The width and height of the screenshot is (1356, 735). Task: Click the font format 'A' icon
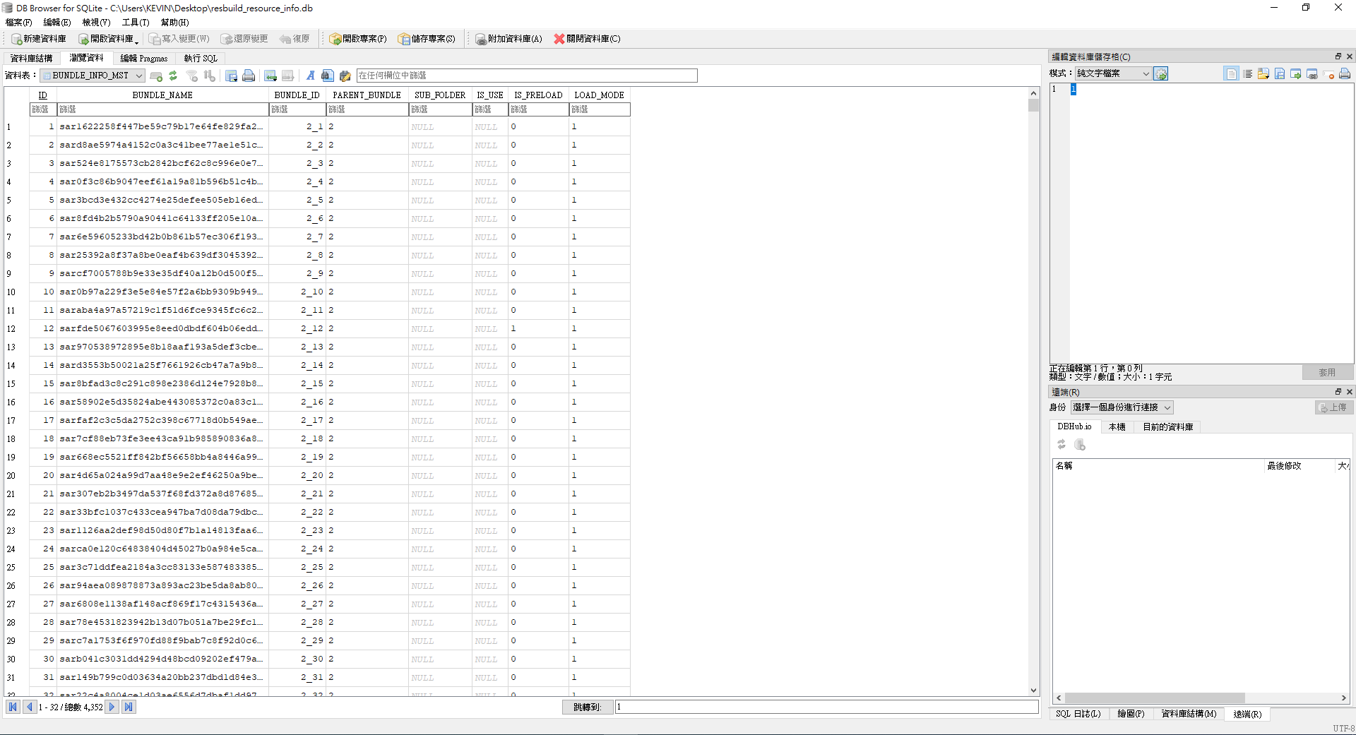(x=310, y=76)
